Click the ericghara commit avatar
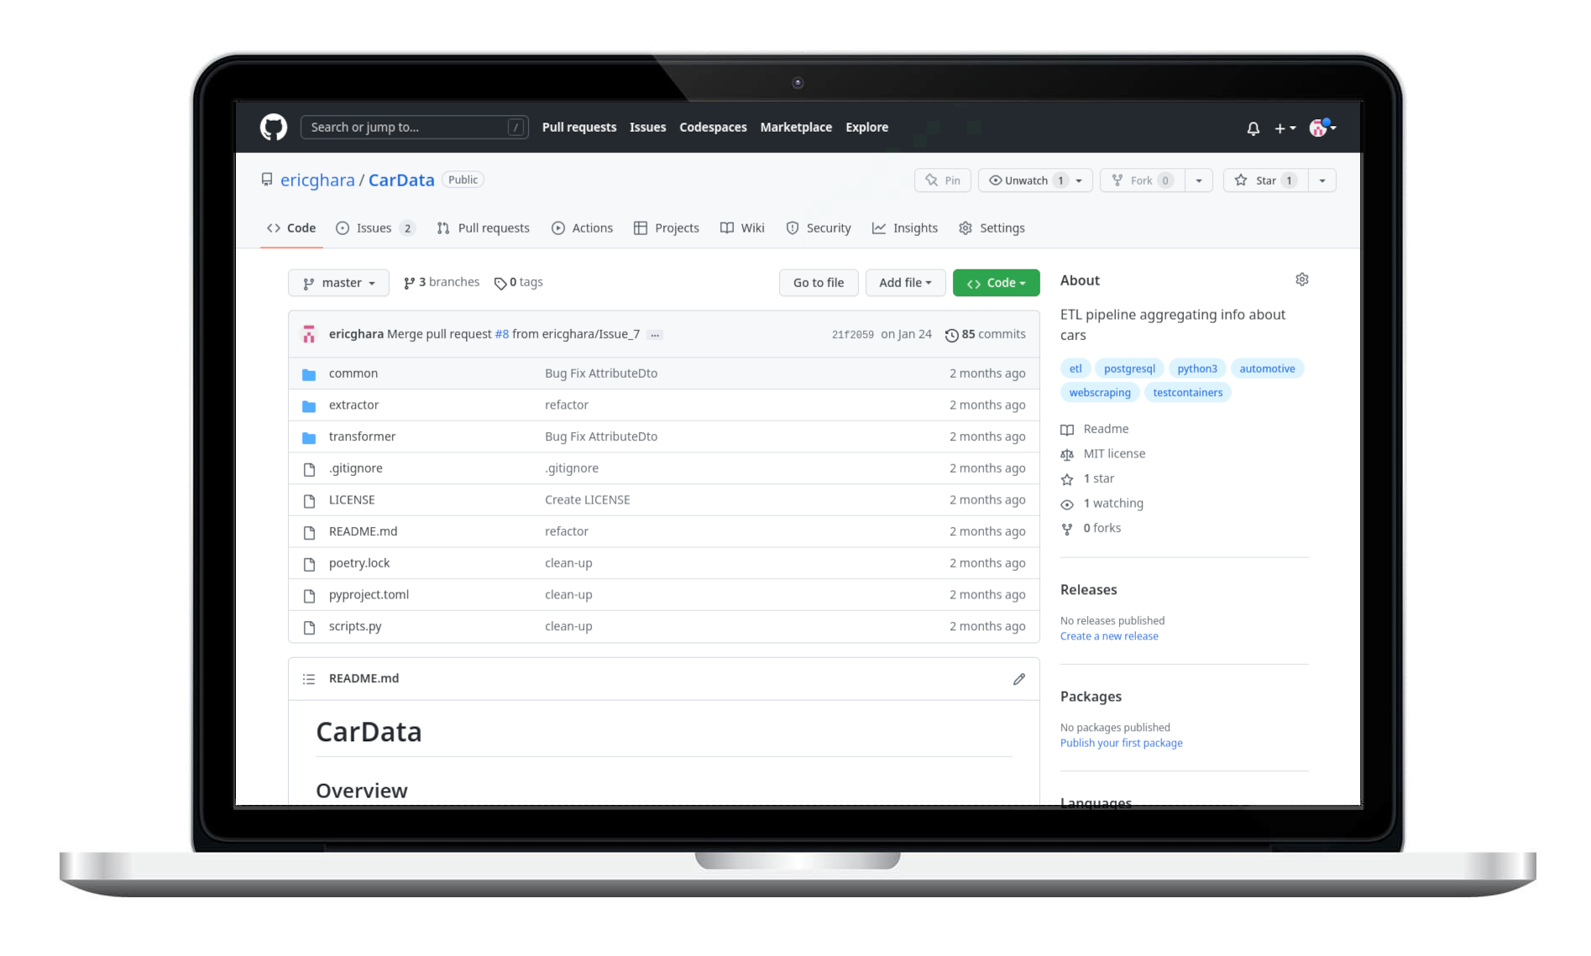The image size is (1591, 956). tap(309, 334)
